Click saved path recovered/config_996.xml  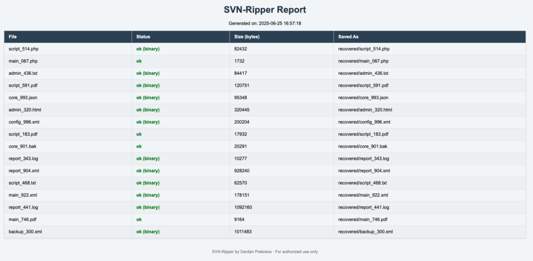(x=364, y=122)
